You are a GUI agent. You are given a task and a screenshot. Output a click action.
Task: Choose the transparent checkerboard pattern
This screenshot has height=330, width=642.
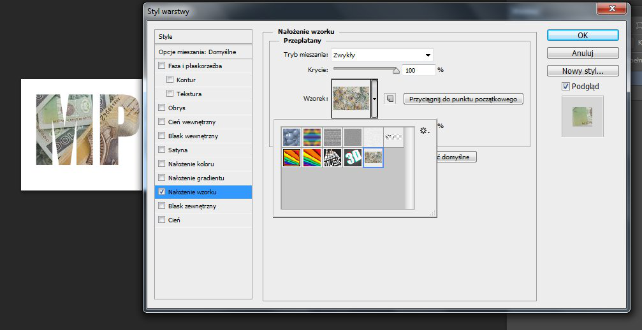(393, 137)
